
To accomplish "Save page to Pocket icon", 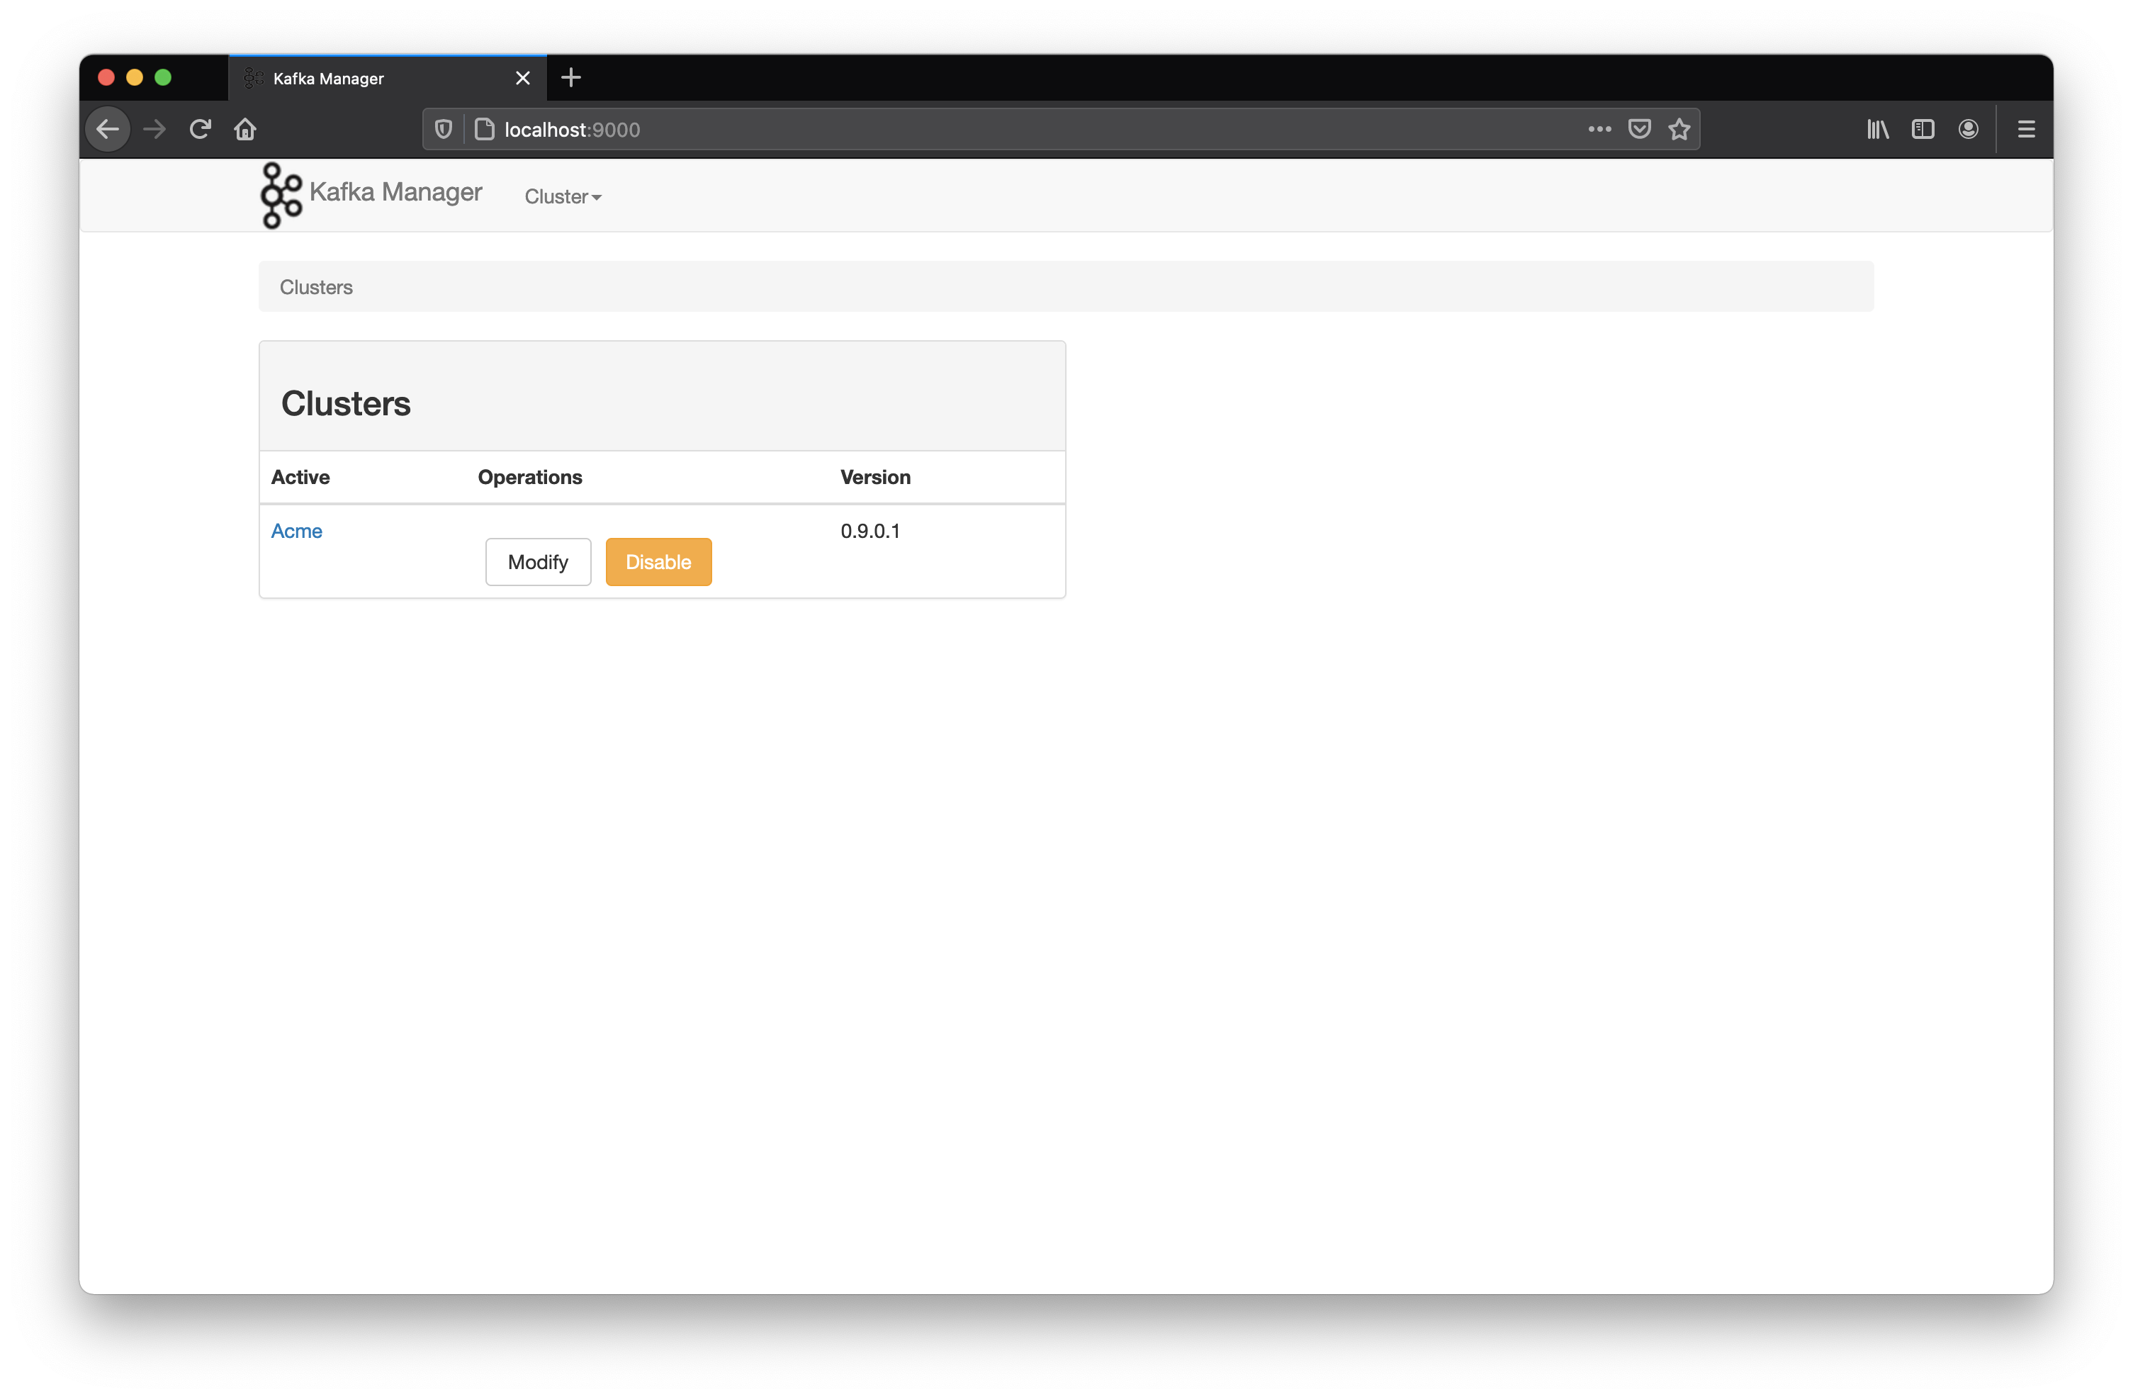I will click(1639, 129).
